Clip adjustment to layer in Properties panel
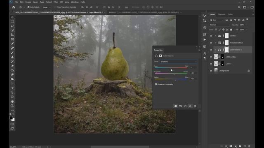264x148 pixels. (x=175, y=106)
